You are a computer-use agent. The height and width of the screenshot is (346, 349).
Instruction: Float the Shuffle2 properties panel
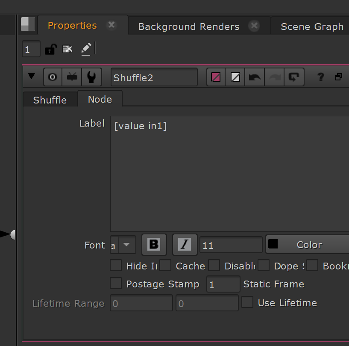(339, 77)
